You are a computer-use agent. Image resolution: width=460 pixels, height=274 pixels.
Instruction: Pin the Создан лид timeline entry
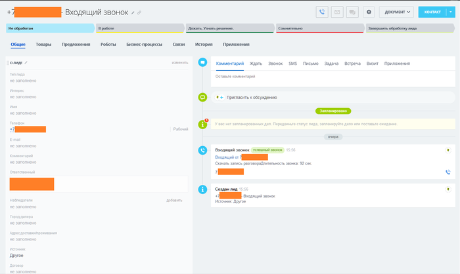click(448, 189)
